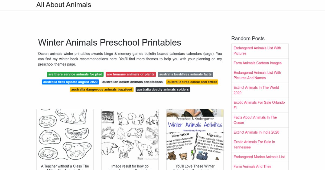Open the 'australia dangerous animals buzzfeed' tag
Screen dimensions: 325x170
pos(102,90)
